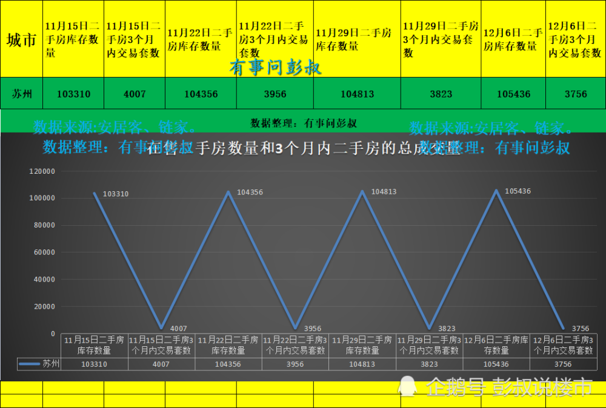This screenshot has height=408, width=606.
Task: Click chart axis category 11月22日二手房库存数量
Action: [228, 345]
